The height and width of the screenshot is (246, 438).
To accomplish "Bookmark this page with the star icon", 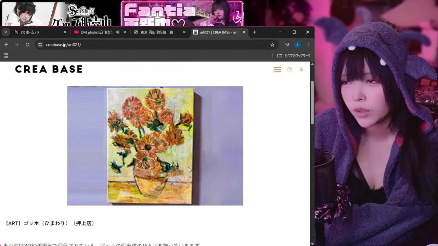I will coord(272,45).
